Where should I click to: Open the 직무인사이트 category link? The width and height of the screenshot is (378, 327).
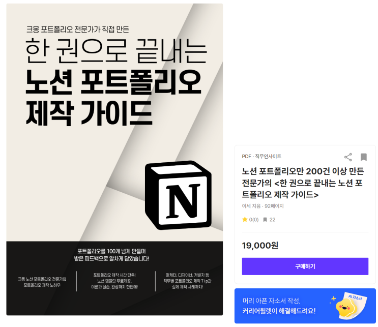coord(268,157)
